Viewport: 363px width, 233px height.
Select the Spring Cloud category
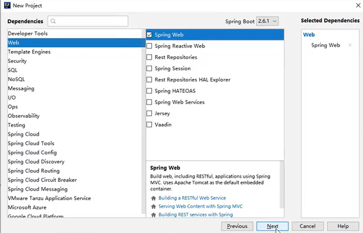tap(74, 134)
